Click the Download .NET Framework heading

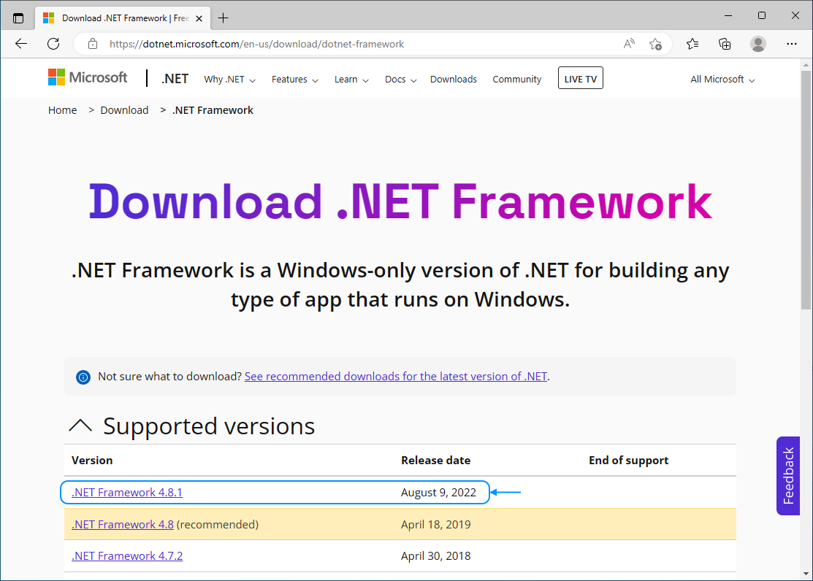click(x=400, y=201)
